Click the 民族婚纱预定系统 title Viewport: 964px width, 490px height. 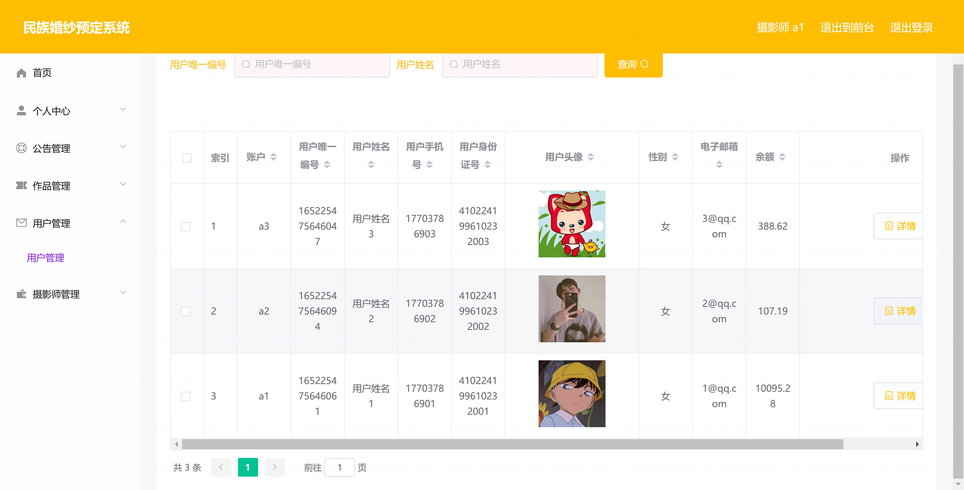click(76, 27)
